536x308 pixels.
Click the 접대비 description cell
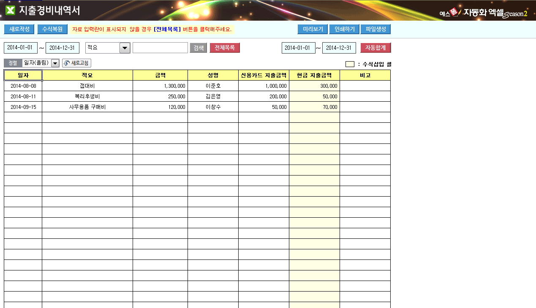(x=87, y=86)
